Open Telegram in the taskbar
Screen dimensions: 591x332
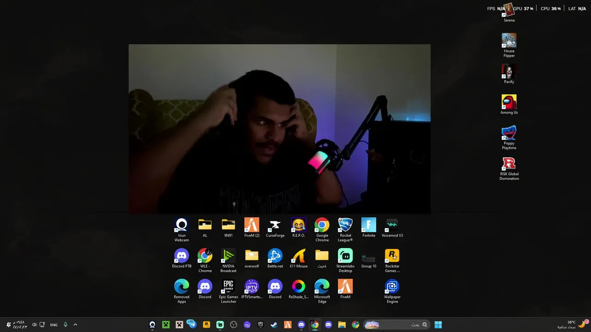click(x=193, y=325)
